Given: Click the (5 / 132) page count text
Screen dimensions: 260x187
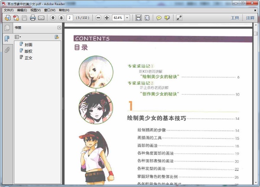Looking at the screenshot, I should click(x=83, y=18).
